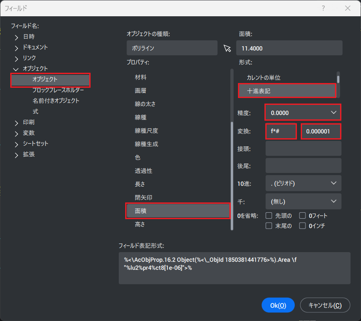Collapse the オブジェクト tree category
Image resolution: width=361 pixels, height=321 pixels.
16,69
